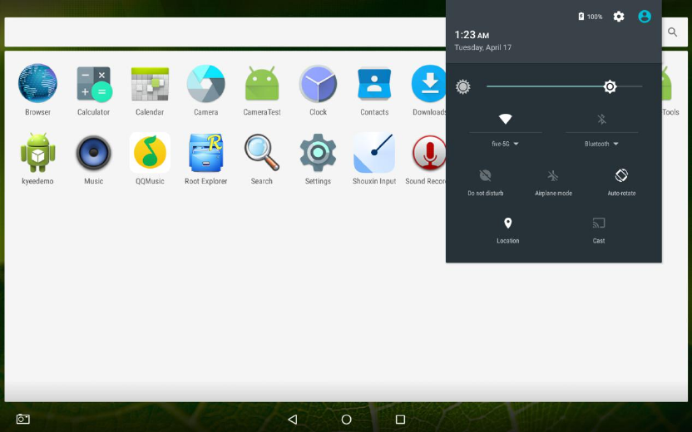Viewport: 692px width, 432px height.
Task: Open the Calendar app
Action: click(x=150, y=84)
